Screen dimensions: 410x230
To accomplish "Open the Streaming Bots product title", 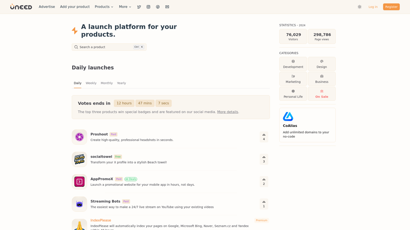I will (x=105, y=201).
